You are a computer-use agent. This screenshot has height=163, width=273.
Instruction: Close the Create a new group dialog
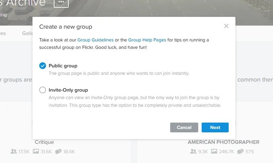(226, 26)
